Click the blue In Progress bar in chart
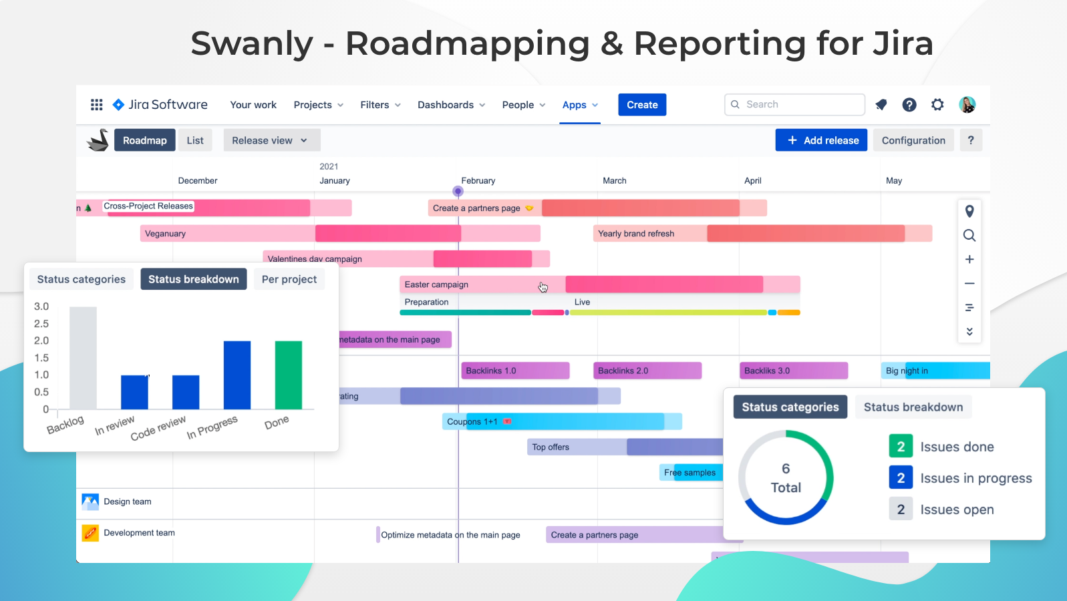Screen dimensions: 1067x601 (237, 375)
